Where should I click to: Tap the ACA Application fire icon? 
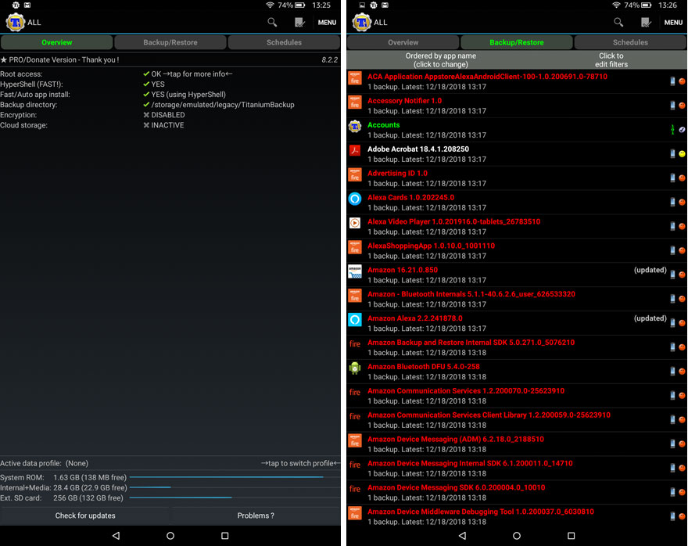tap(355, 78)
